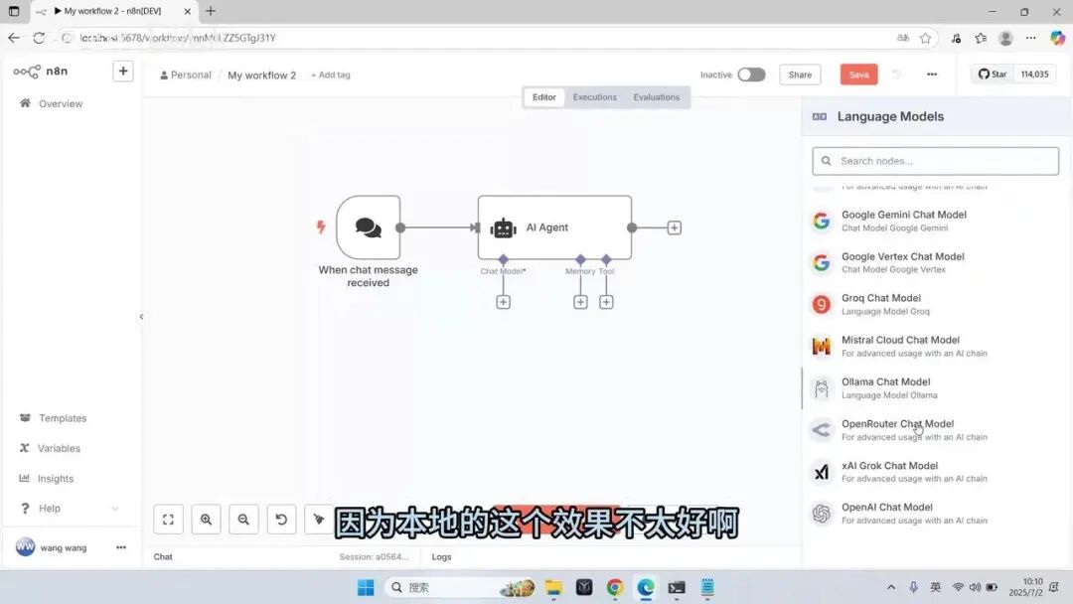Open wang wang user options menu
The height and width of the screenshot is (604, 1073).
tap(121, 547)
